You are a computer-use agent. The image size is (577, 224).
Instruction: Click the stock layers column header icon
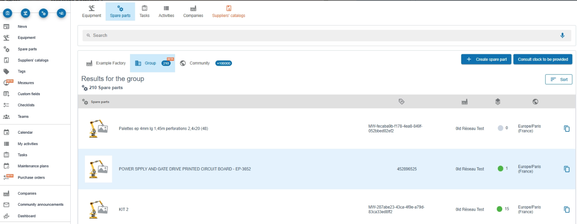coord(498,102)
